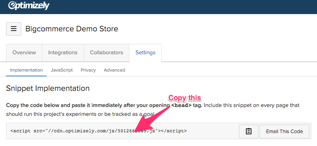Select the Settings tab
This screenshot has width=317, height=146.
pyautogui.click(x=145, y=53)
